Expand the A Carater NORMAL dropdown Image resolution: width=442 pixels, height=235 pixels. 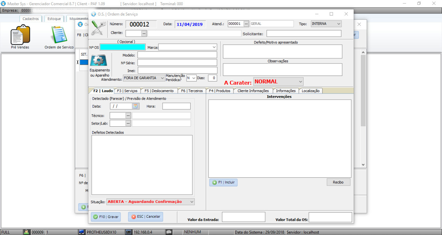[x=278, y=82]
